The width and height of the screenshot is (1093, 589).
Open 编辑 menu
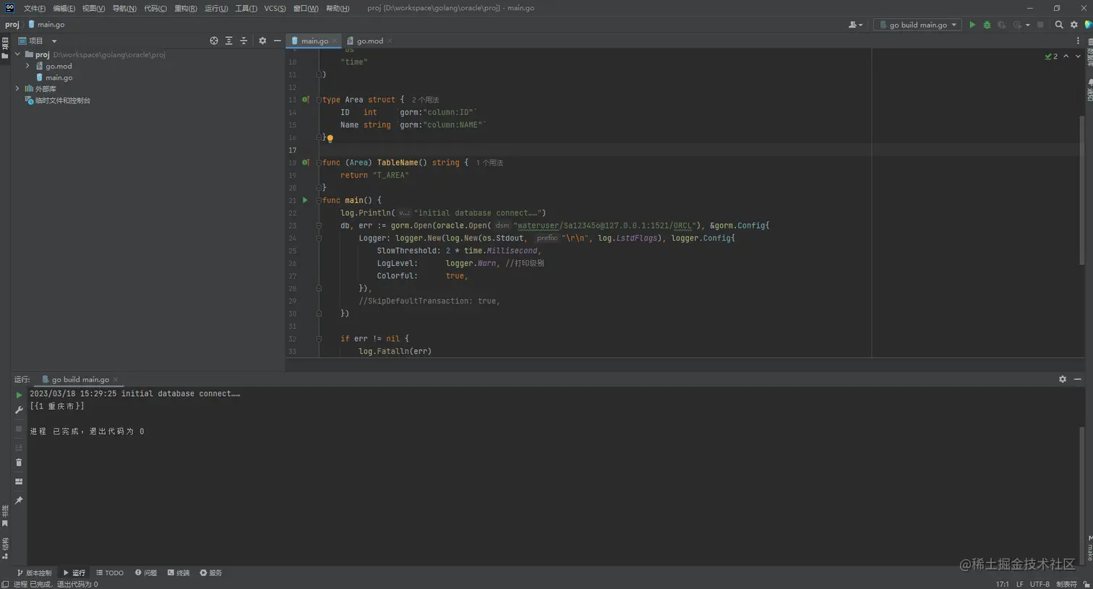tap(64, 9)
